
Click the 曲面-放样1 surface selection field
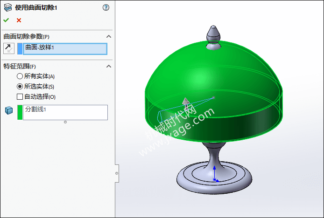(x=65, y=48)
